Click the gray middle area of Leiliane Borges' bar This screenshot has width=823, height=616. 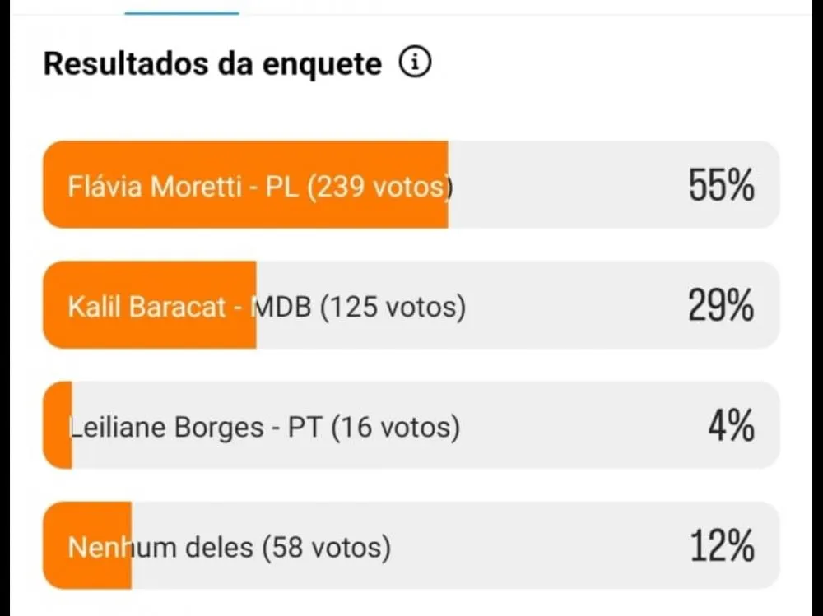coord(576,427)
